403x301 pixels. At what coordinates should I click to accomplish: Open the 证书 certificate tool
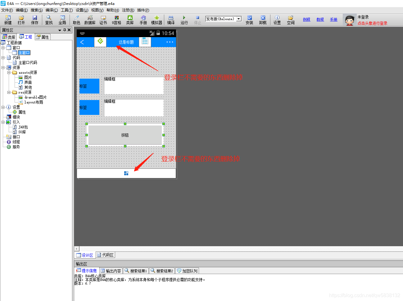coord(103,20)
